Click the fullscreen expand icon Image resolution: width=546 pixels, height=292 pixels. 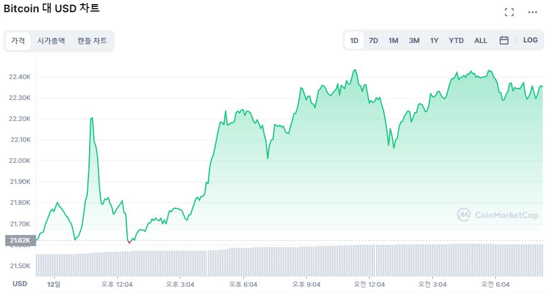coord(509,12)
